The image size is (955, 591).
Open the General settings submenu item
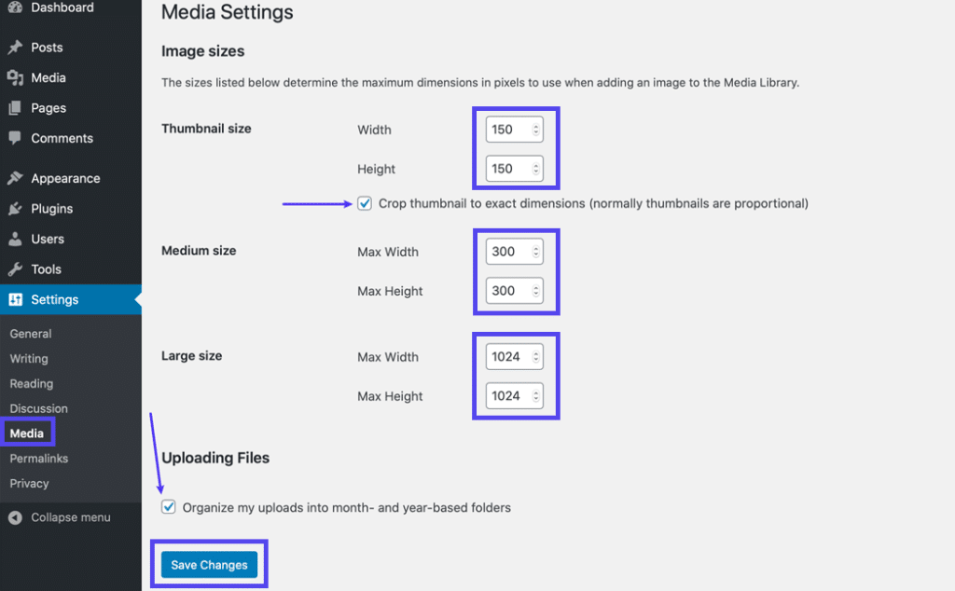click(31, 334)
